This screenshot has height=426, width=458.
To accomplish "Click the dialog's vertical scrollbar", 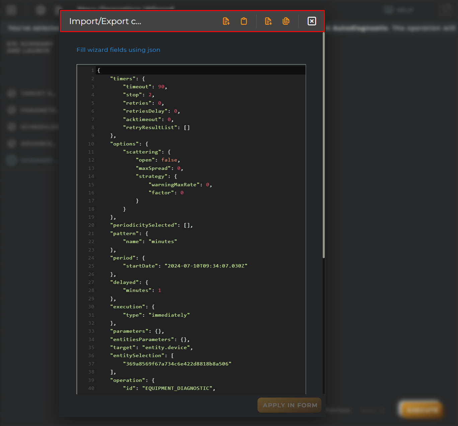I will 324,145.
